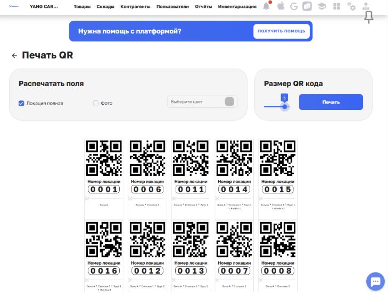The height and width of the screenshot is (297, 388).
Task: Click the Получить помощь button
Action: [x=282, y=31]
